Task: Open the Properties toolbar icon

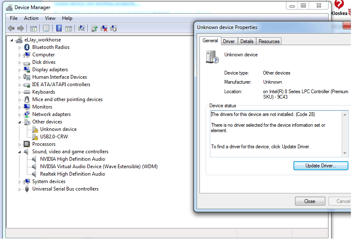Action: (x=46, y=29)
